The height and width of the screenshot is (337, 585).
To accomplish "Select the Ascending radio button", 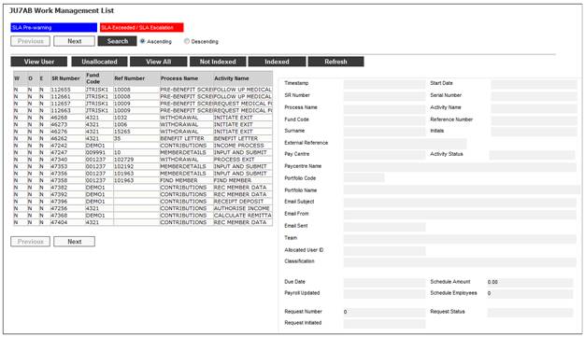I will (143, 41).
